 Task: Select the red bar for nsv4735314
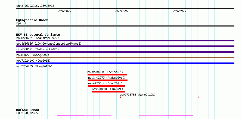point(107,86)
